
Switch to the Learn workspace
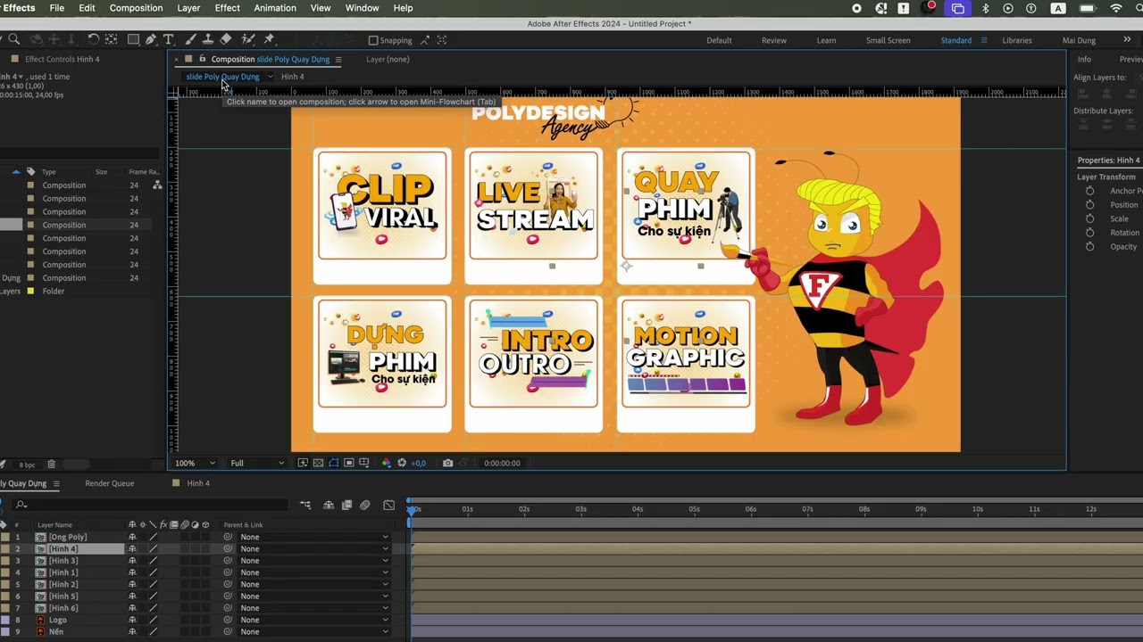point(826,40)
